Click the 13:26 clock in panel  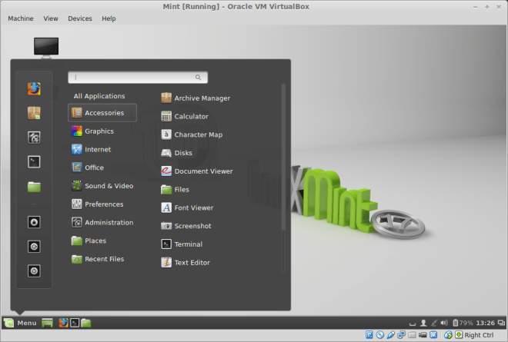point(486,323)
